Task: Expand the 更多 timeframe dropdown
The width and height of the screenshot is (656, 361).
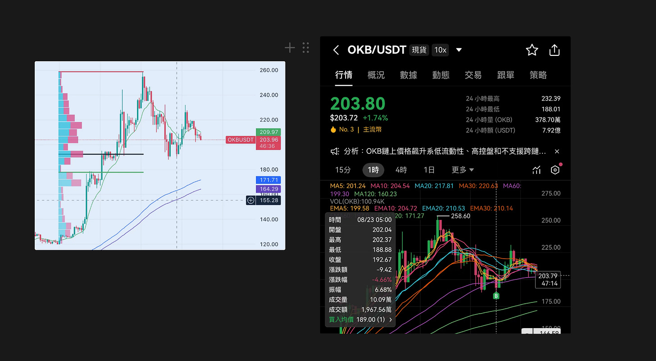Action: 463,170
